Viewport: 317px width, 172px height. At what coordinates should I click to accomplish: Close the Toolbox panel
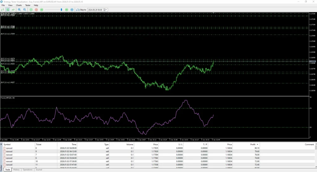click(1, 144)
